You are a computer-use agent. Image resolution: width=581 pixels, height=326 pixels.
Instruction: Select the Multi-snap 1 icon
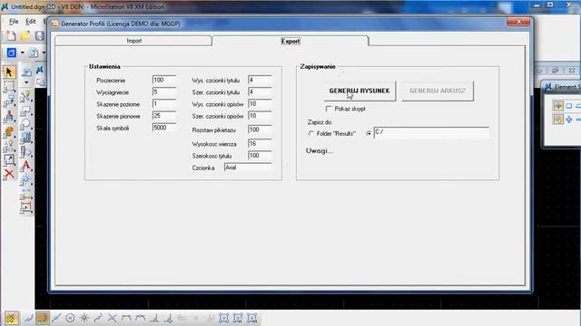[223, 318]
